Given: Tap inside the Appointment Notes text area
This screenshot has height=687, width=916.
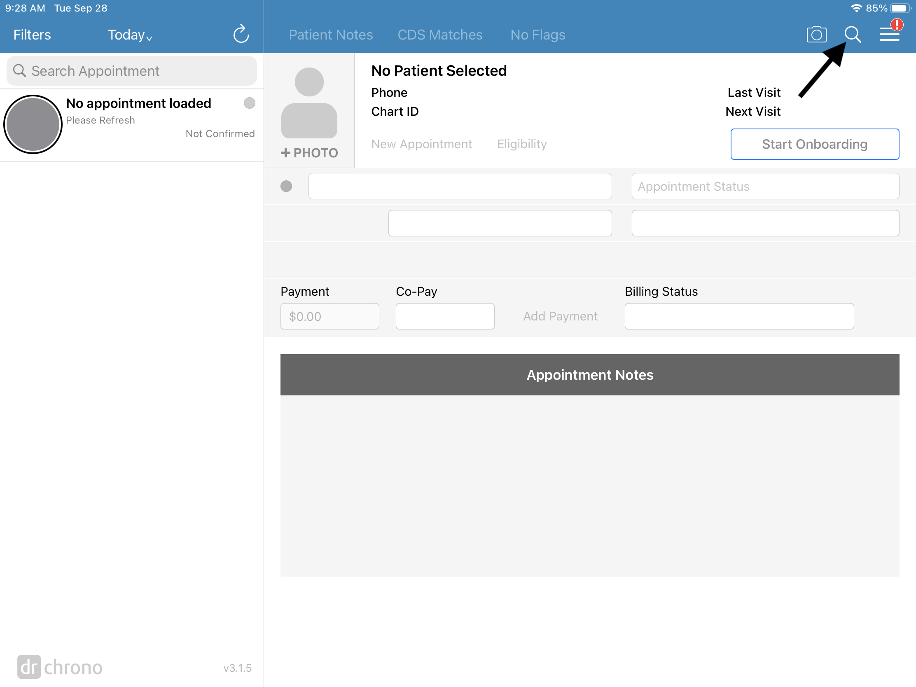Looking at the screenshot, I should pyautogui.click(x=590, y=486).
